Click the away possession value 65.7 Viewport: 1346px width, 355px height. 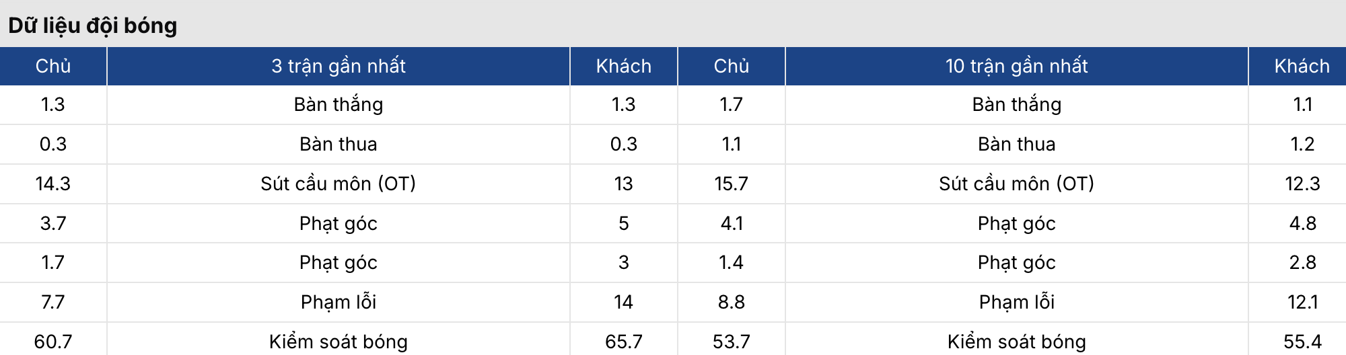(x=623, y=342)
